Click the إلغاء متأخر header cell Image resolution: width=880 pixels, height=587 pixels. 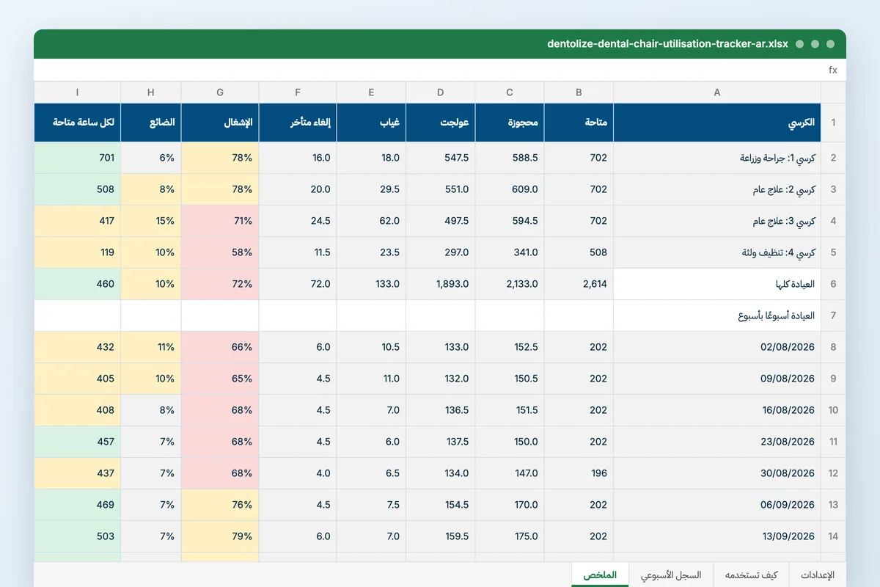[298, 123]
